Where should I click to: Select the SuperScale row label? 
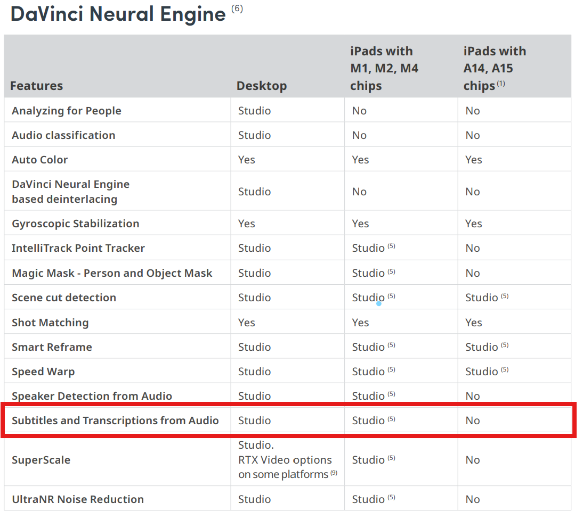point(41,460)
